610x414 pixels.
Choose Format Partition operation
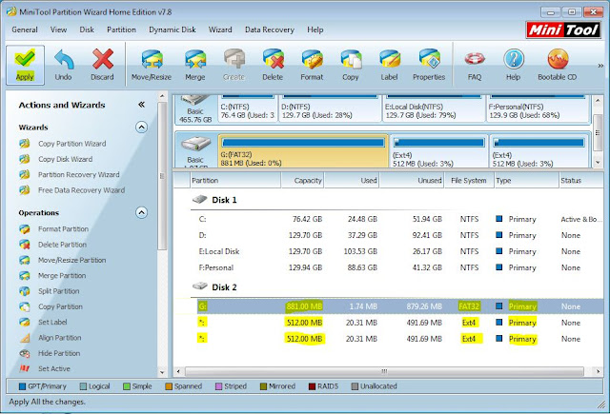(x=63, y=229)
